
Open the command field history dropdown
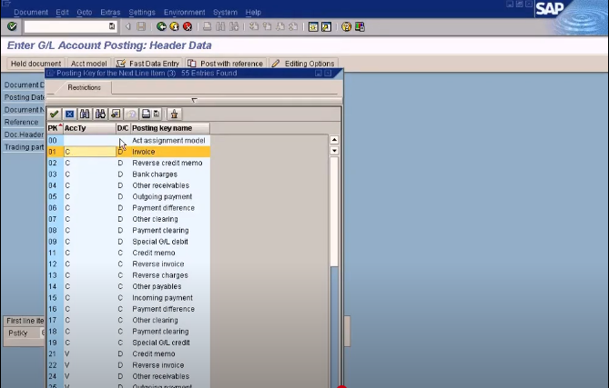coord(112,26)
